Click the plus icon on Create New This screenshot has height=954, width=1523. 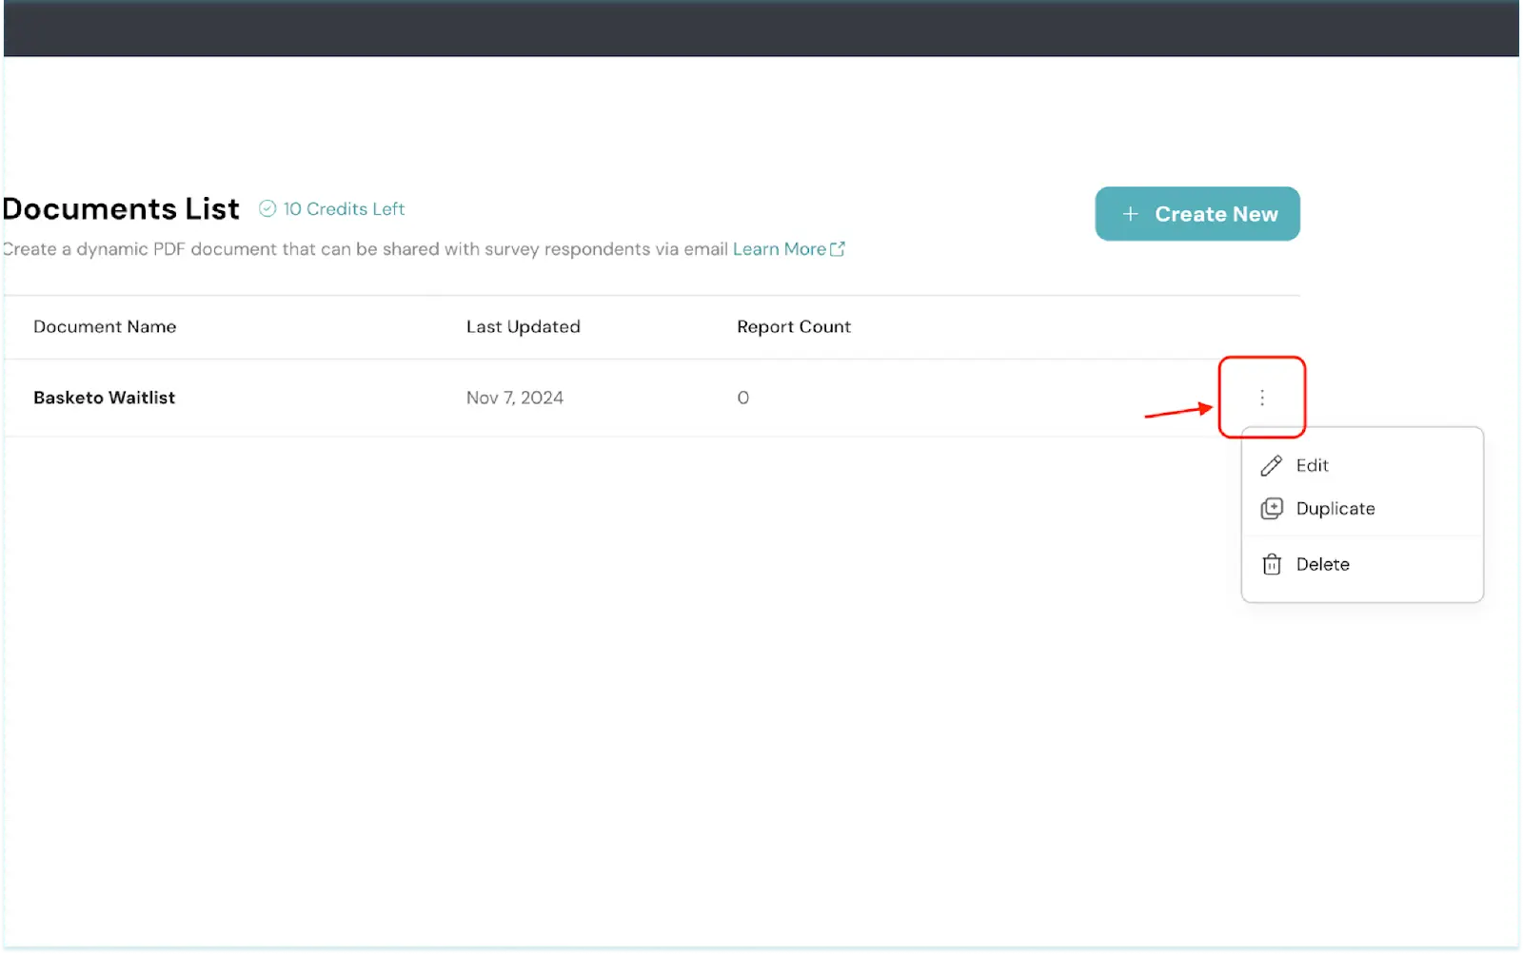coord(1130,215)
